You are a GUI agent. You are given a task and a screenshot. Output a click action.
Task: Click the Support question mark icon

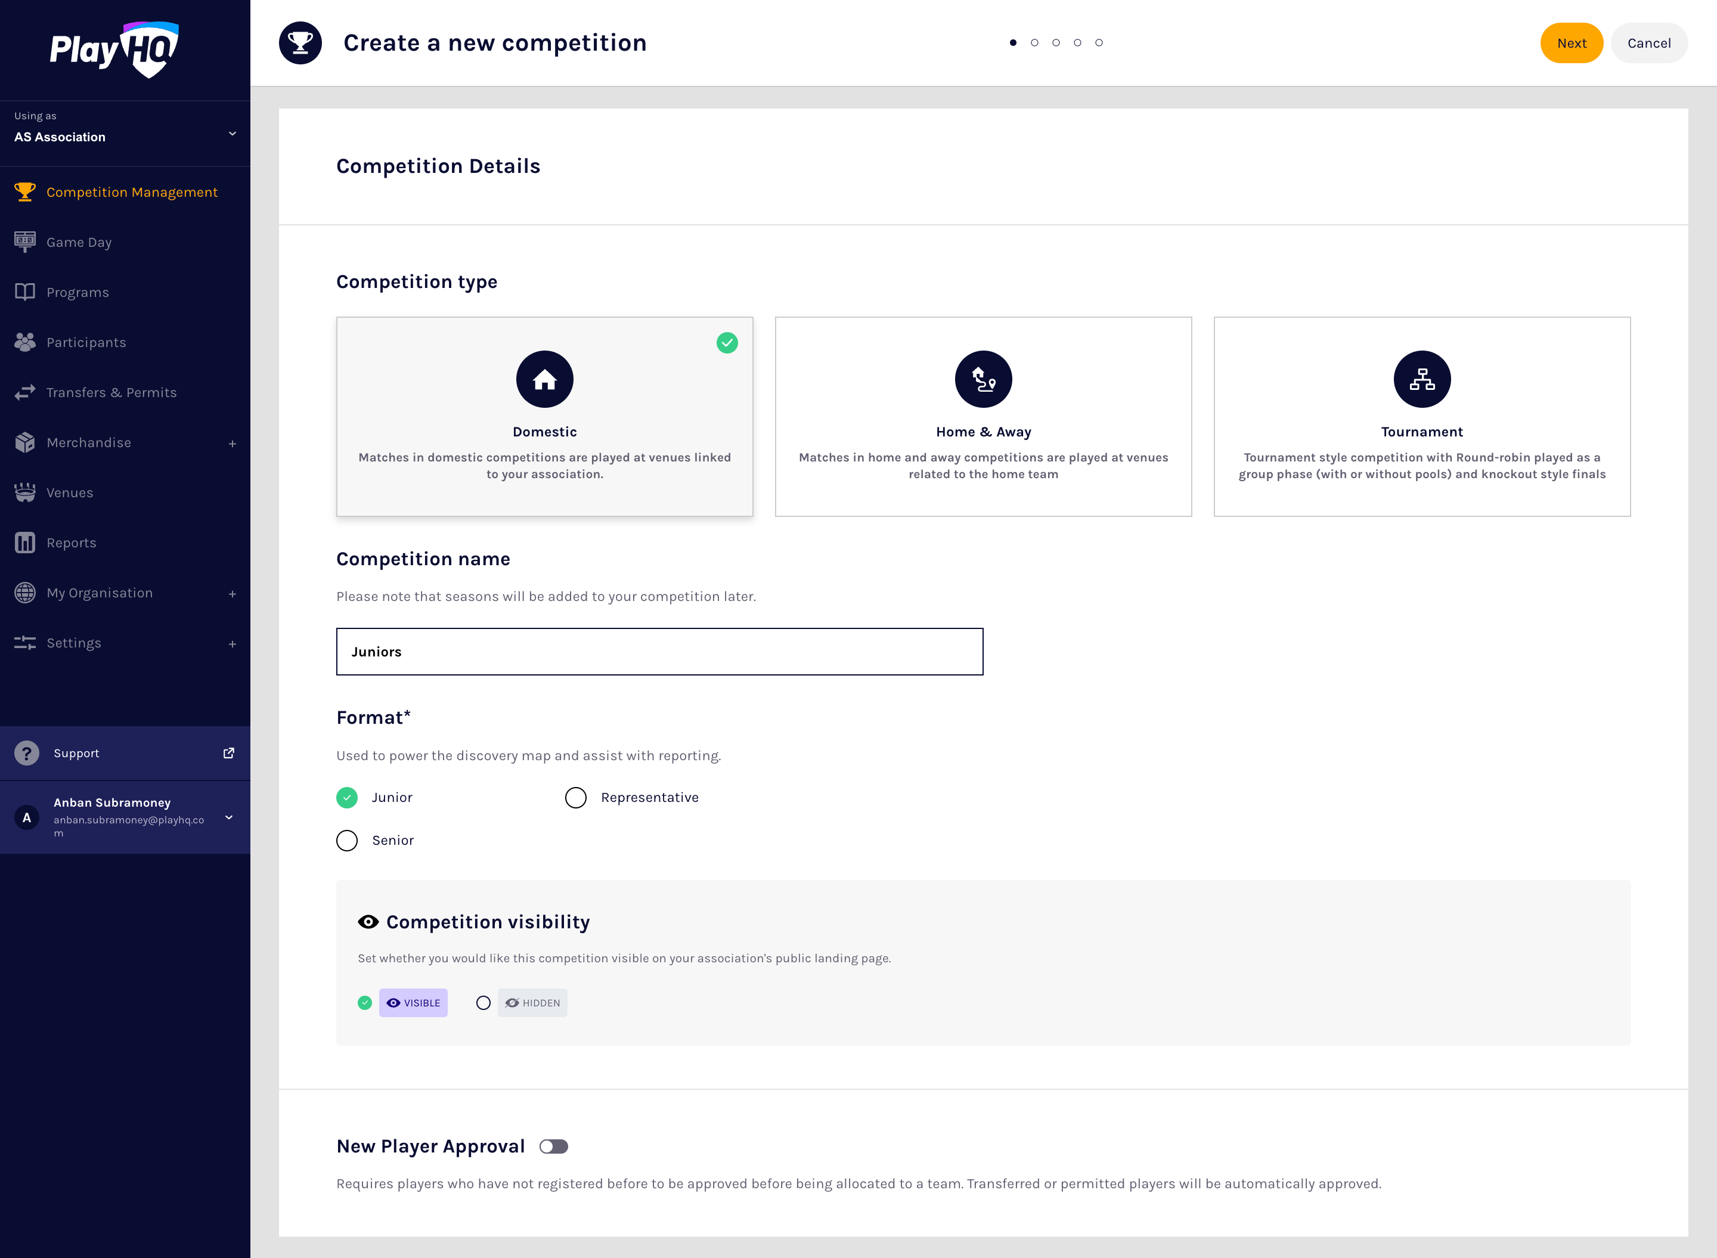click(x=27, y=753)
